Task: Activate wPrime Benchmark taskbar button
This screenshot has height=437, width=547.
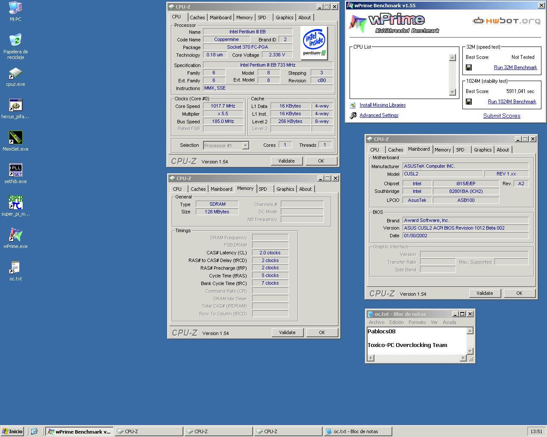Action: point(79,431)
